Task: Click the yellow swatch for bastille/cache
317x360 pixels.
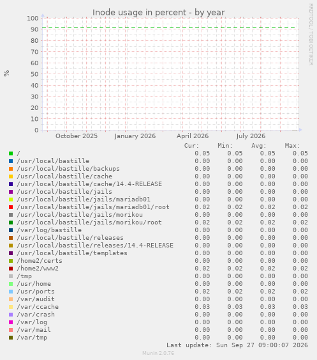Action: tap(11, 176)
